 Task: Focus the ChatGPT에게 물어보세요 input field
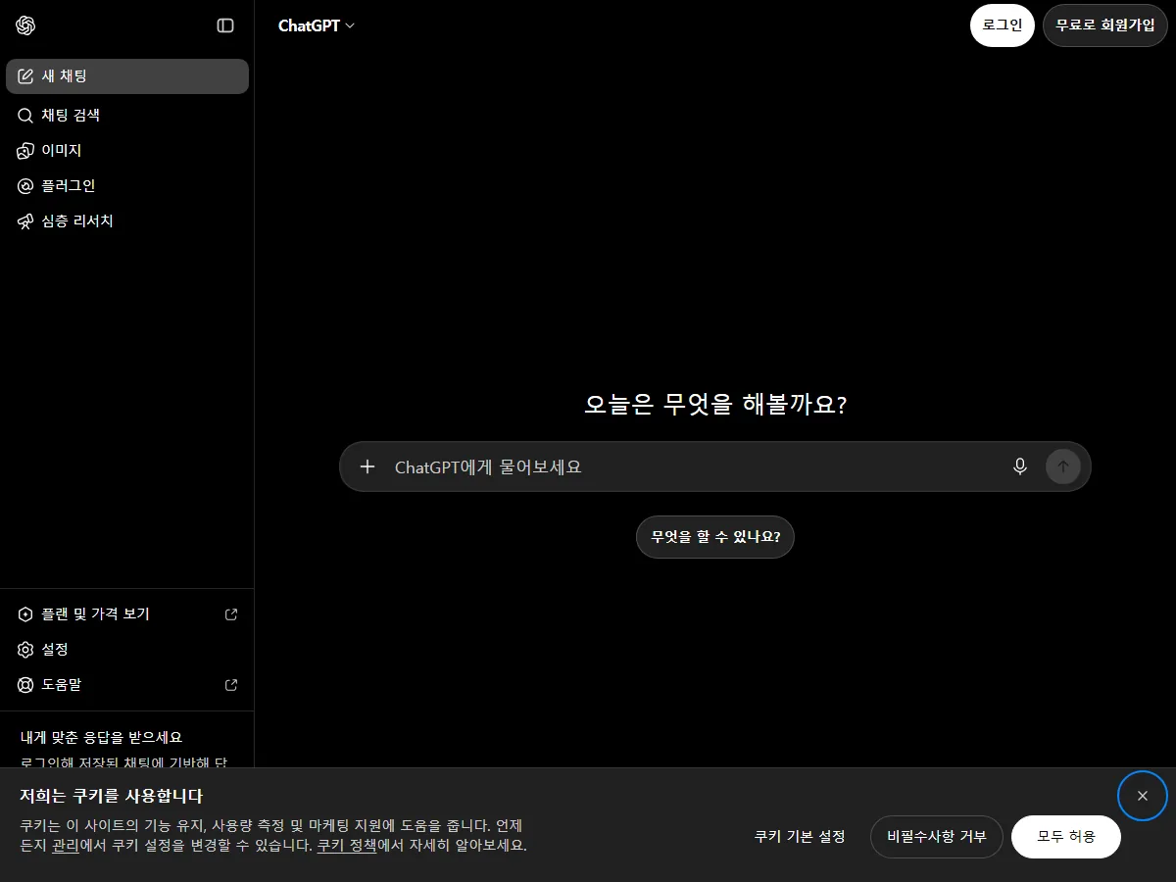(694, 467)
